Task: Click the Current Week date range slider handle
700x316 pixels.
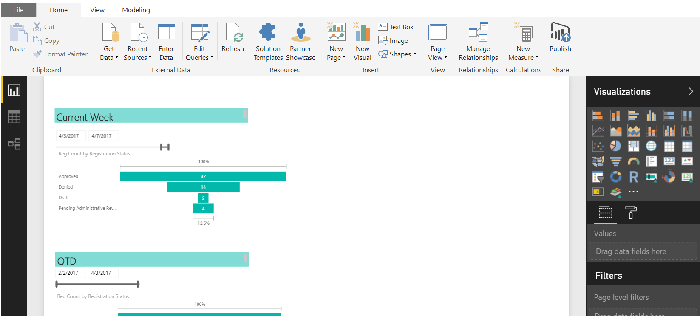Action: (x=164, y=147)
